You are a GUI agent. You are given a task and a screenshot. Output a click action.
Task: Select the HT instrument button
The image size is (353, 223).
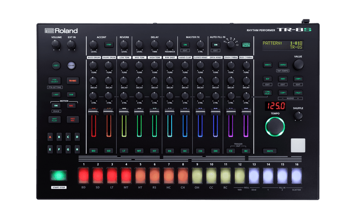click(x=154, y=151)
